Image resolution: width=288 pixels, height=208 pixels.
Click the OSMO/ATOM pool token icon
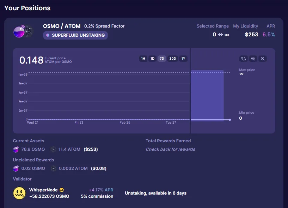pyautogui.click(x=23, y=31)
